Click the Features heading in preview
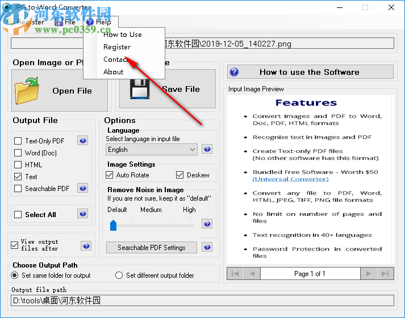The image size is (405, 318). (x=306, y=103)
